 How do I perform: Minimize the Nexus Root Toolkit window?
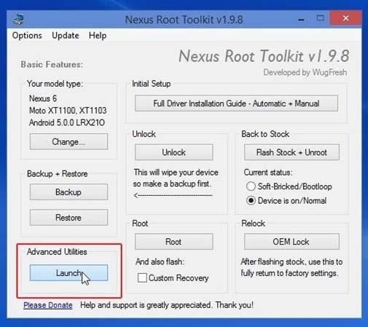pyautogui.click(x=301, y=19)
